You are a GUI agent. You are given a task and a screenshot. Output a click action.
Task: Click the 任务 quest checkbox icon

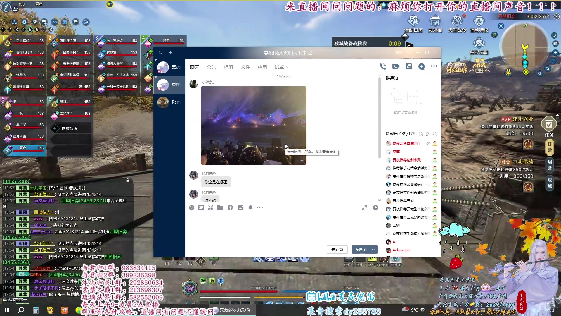[549, 124]
